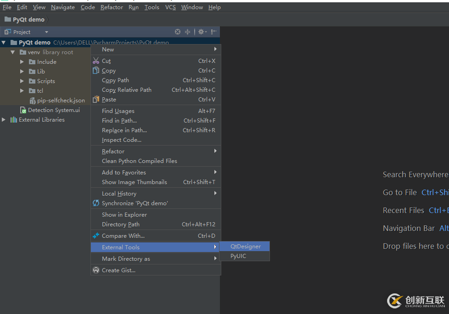449x314 pixels.
Task: Open the Window menu
Action: point(192,7)
